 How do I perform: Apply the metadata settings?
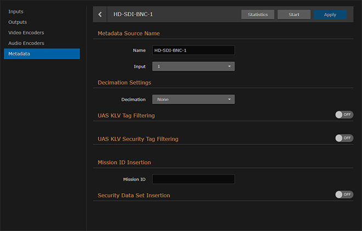point(330,15)
